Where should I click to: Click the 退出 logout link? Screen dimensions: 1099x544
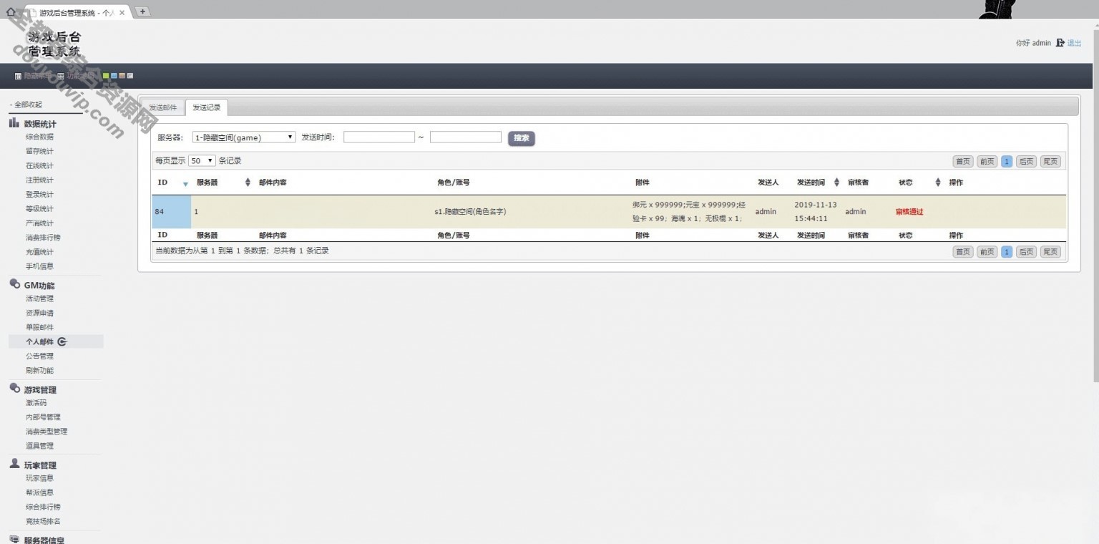tap(1074, 43)
